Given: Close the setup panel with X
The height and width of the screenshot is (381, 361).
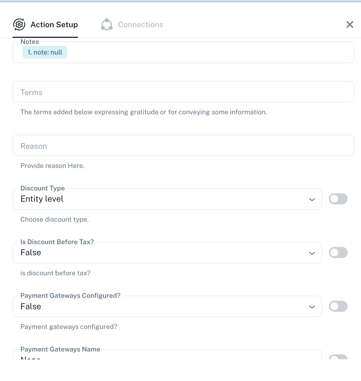Looking at the screenshot, I should 350,24.
